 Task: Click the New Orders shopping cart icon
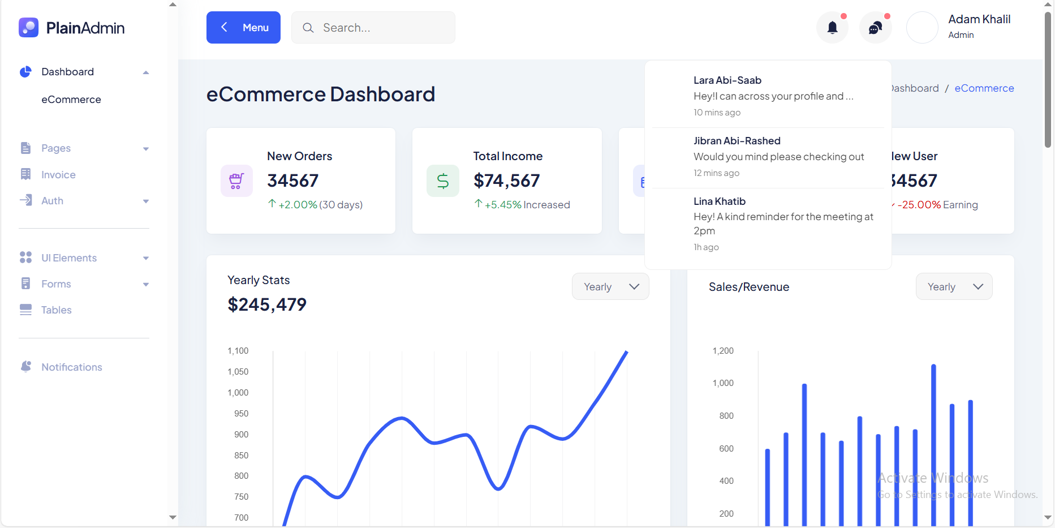236,181
